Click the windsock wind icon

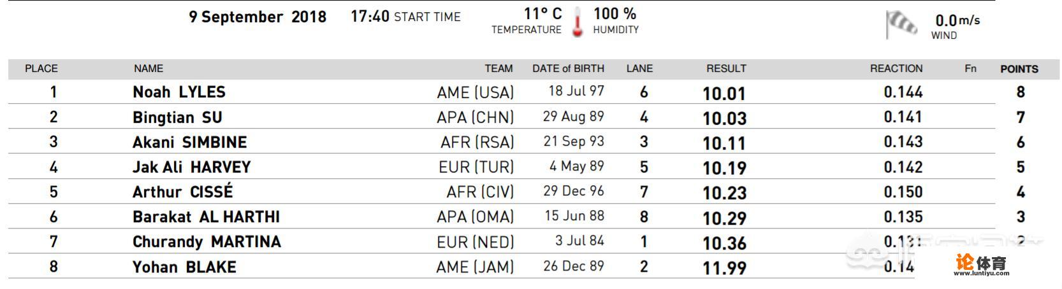(x=901, y=25)
